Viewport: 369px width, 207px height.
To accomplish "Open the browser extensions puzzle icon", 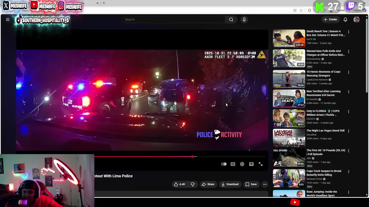I will 310,10.
